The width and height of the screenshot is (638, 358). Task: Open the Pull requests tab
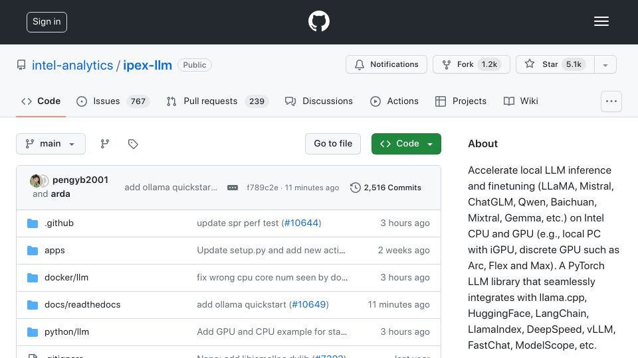(218, 101)
